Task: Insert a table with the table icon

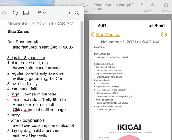Action: (26, 13)
